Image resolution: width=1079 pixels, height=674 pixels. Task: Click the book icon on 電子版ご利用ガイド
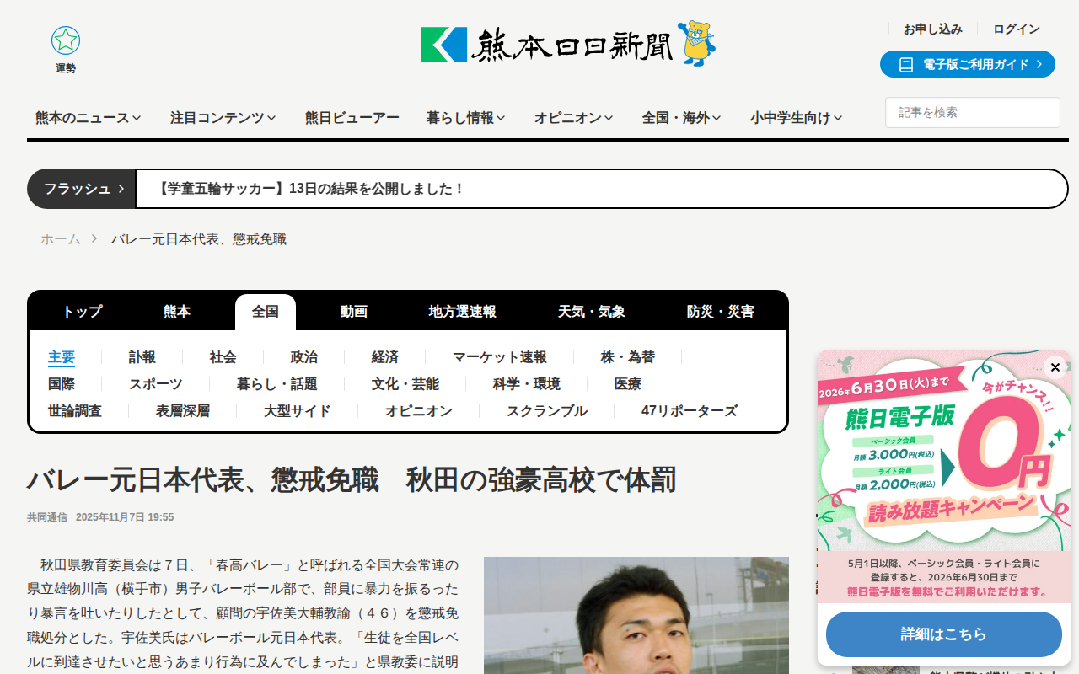[x=906, y=64]
